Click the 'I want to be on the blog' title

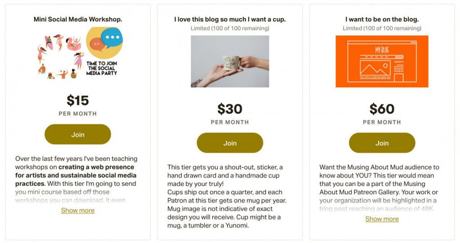pyautogui.click(x=382, y=19)
